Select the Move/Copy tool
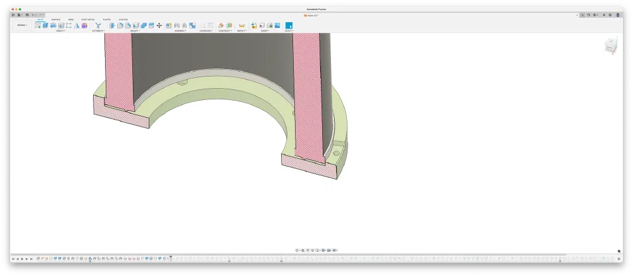The width and height of the screenshot is (633, 276). click(159, 25)
